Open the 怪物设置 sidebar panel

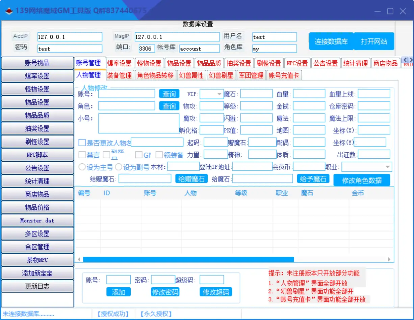pyautogui.click(x=37, y=89)
